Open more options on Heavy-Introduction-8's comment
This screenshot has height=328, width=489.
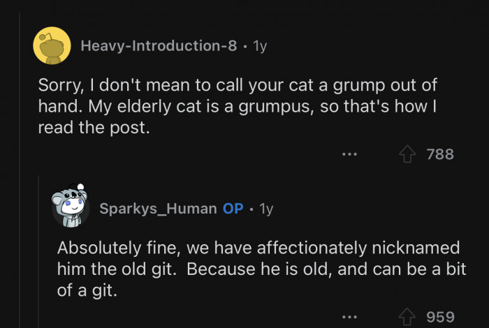[350, 154]
